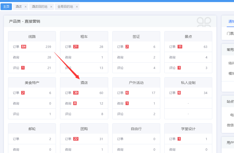Screen dimensions: 234x153
Task: Open the 线路 product card header
Action: (32, 37)
